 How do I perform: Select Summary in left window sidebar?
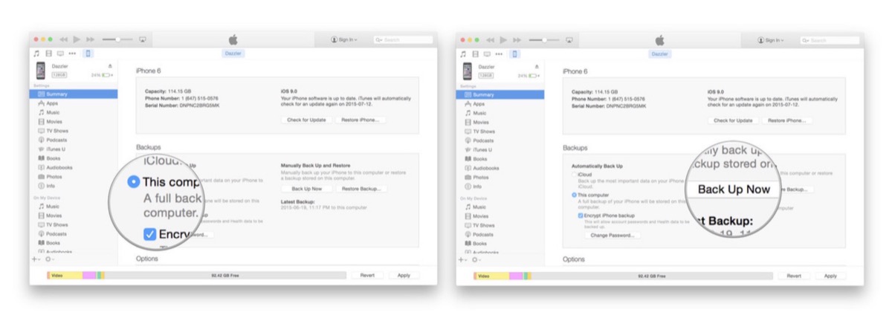coord(74,94)
